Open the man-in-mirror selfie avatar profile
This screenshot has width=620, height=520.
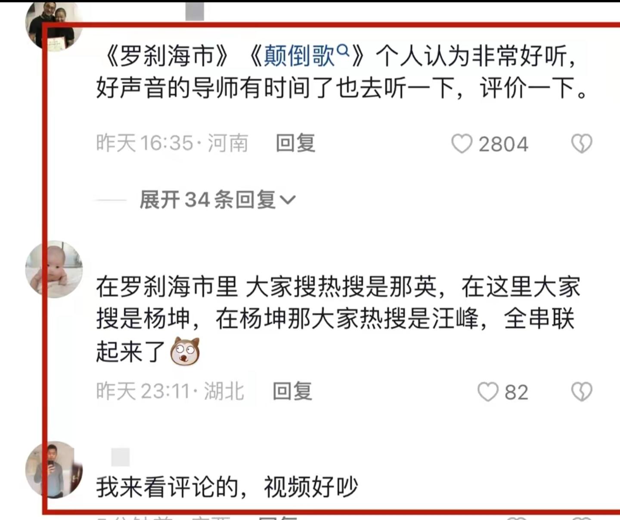pyautogui.click(x=54, y=470)
